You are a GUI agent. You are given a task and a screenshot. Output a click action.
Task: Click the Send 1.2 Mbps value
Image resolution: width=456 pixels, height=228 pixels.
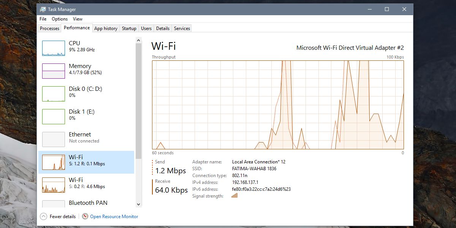coord(171,171)
